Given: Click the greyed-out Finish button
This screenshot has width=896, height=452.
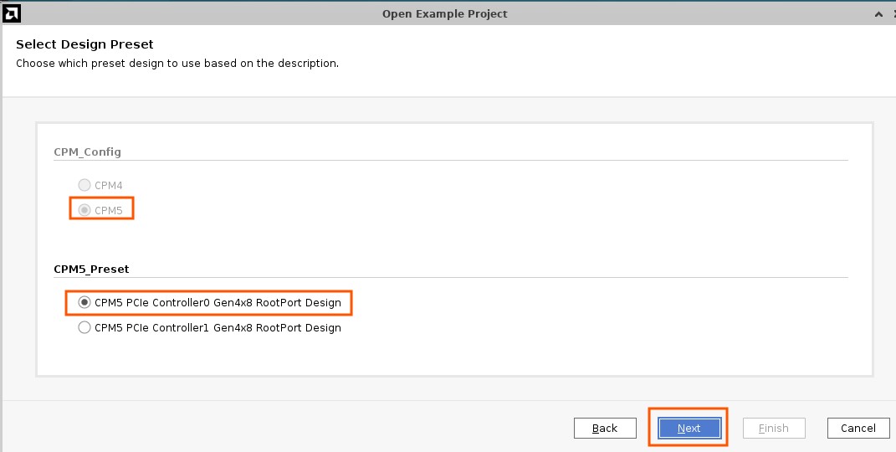Looking at the screenshot, I should (773, 428).
